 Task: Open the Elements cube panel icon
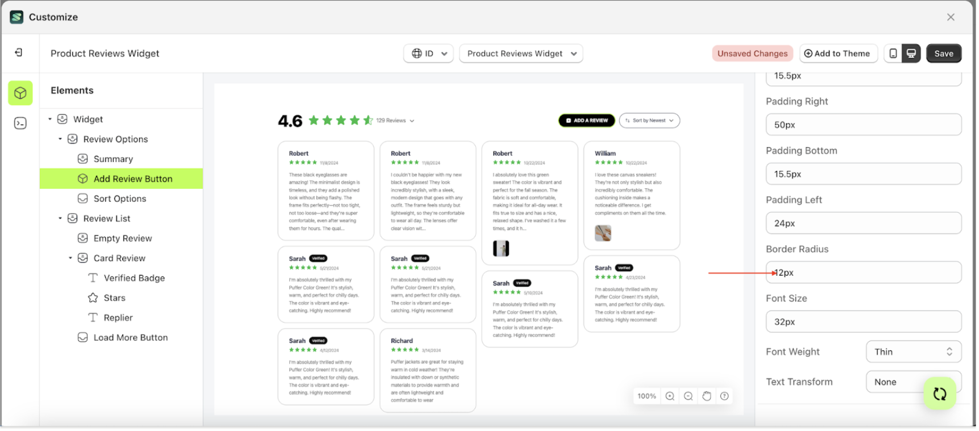[x=20, y=93]
